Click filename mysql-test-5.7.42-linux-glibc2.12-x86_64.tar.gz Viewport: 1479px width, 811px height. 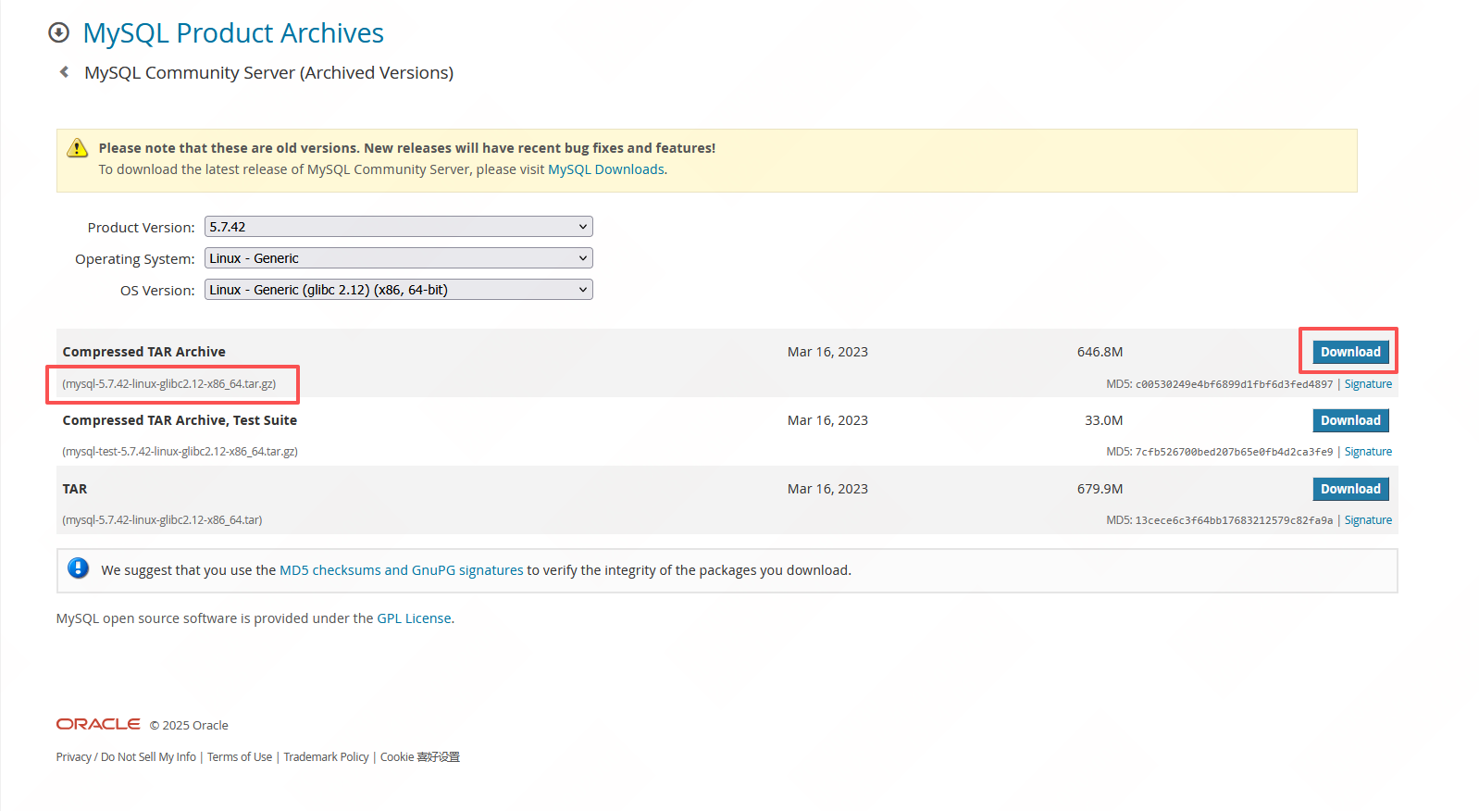coord(180,452)
